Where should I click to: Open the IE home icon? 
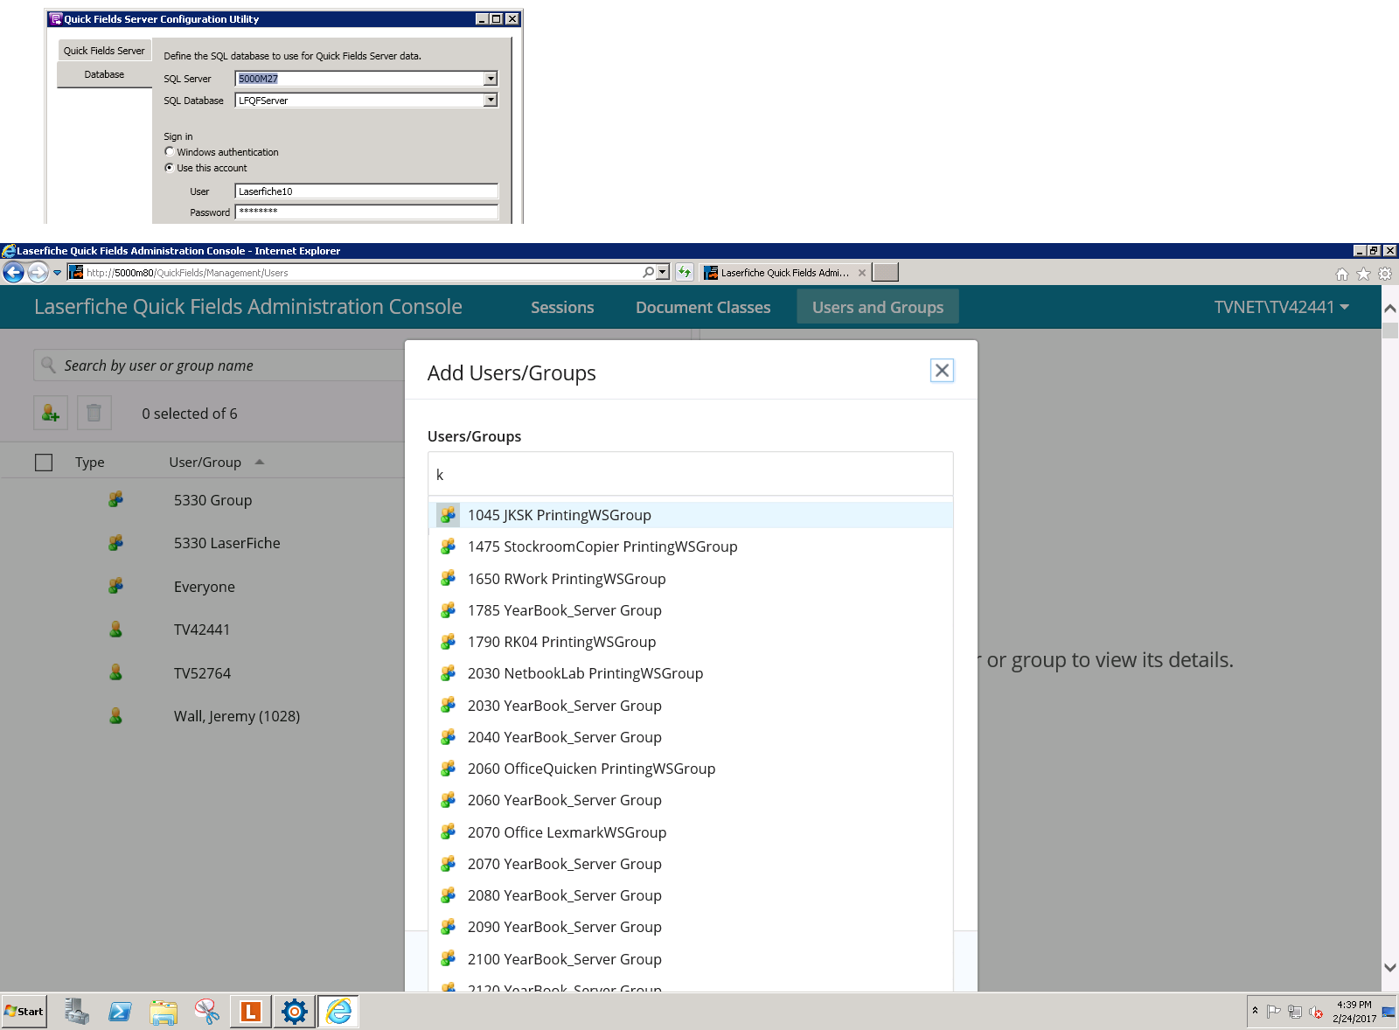(x=1341, y=274)
